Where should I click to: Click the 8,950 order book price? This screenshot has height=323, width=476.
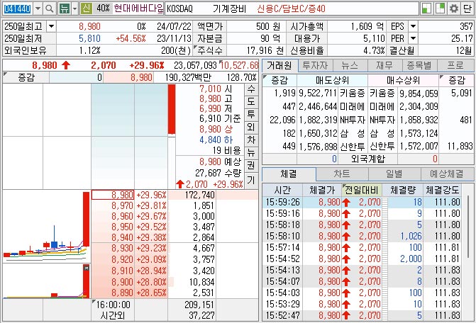point(123,227)
